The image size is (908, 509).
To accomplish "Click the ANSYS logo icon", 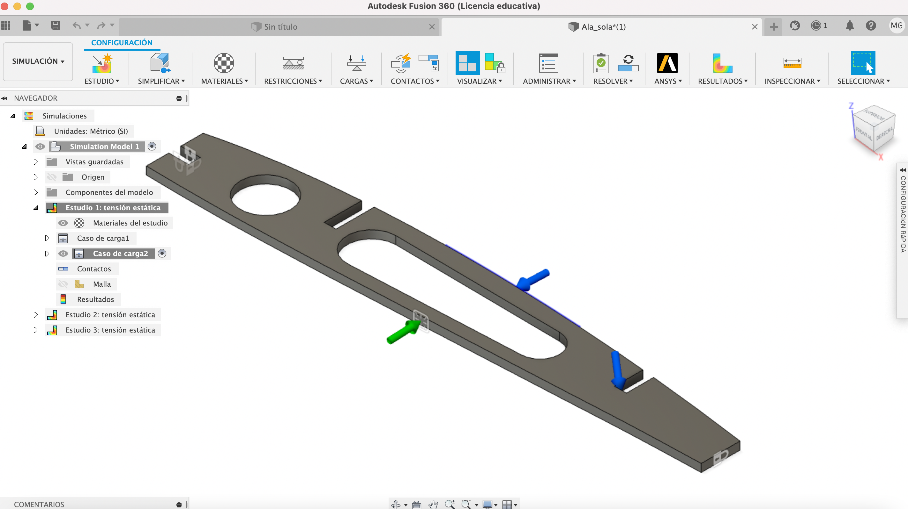I will 667,63.
